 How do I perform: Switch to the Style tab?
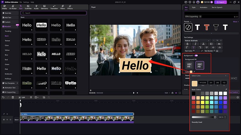pos(194,7)
